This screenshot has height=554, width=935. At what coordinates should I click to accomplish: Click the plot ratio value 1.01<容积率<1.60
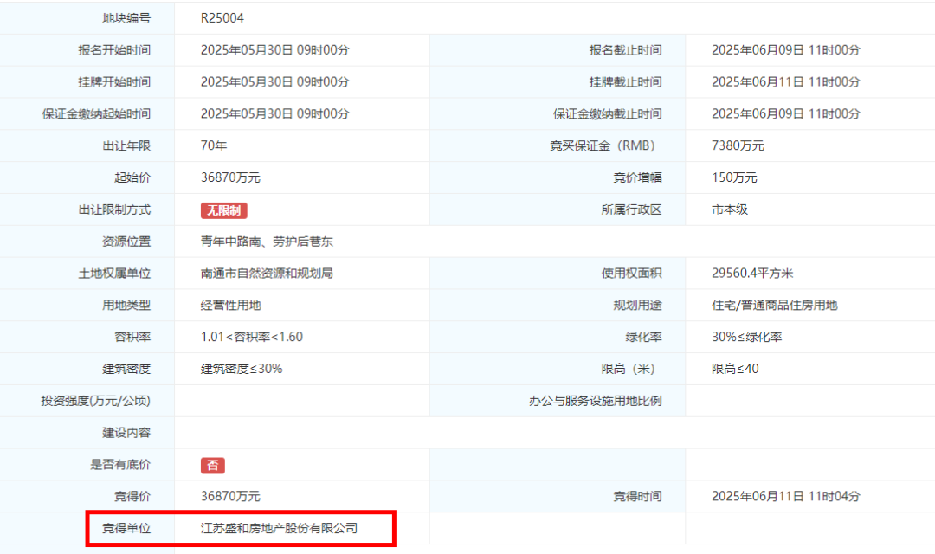tap(252, 337)
